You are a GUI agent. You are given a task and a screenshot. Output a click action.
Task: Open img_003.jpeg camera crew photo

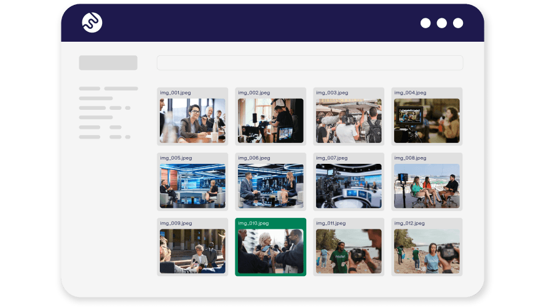(349, 120)
